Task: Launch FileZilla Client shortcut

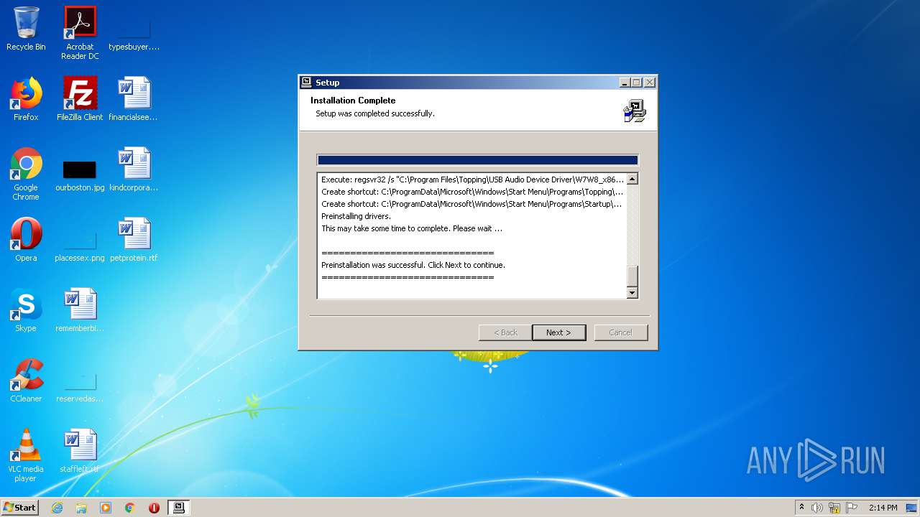Action: click(80, 100)
